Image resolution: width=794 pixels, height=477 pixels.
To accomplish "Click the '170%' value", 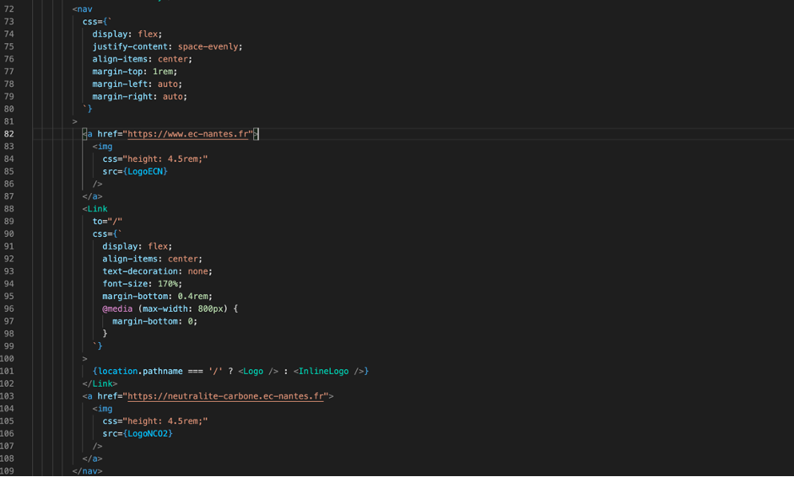I will 168,284.
